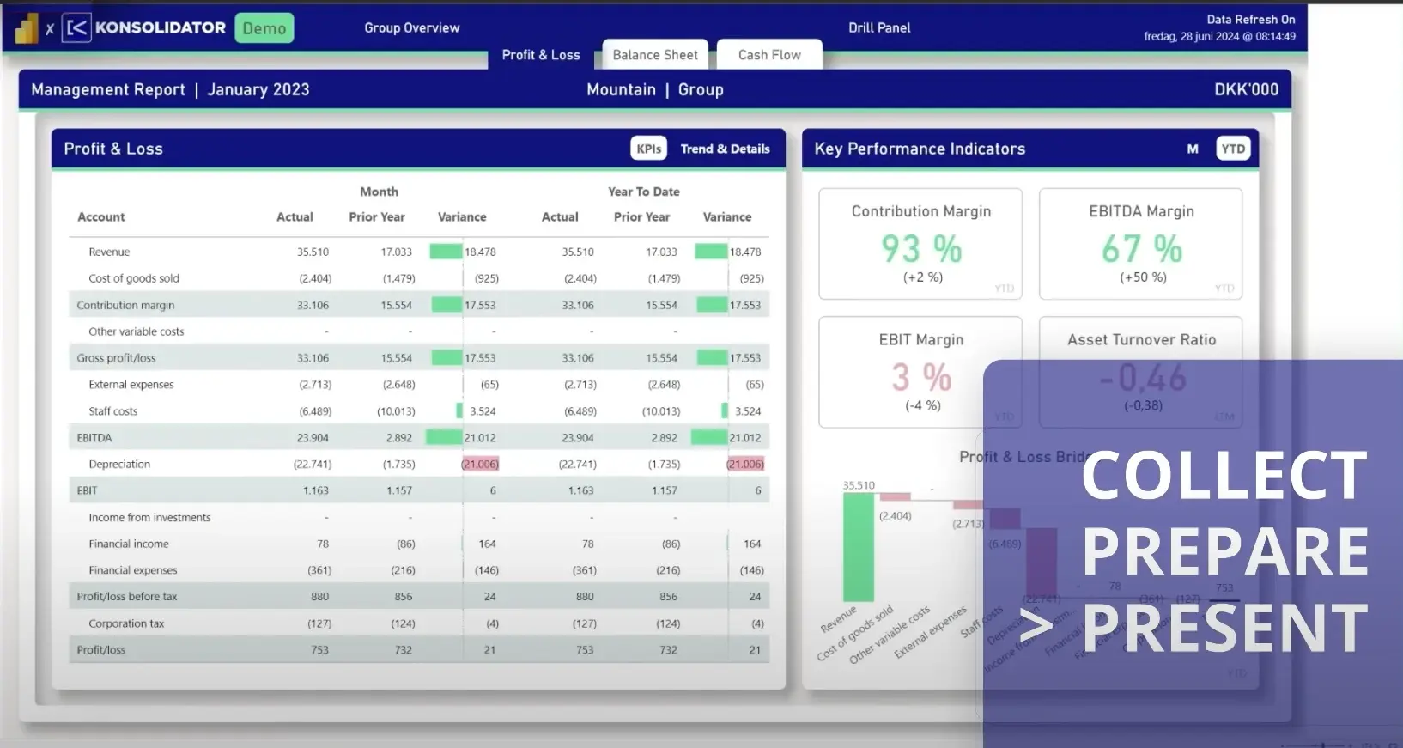Click the EBIT Margin KPI card
This screenshot has width=1403, height=748.
(x=920, y=372)
